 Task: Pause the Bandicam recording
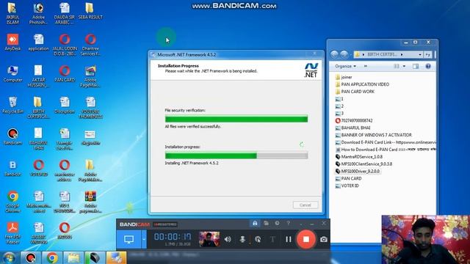coord(289,239)
